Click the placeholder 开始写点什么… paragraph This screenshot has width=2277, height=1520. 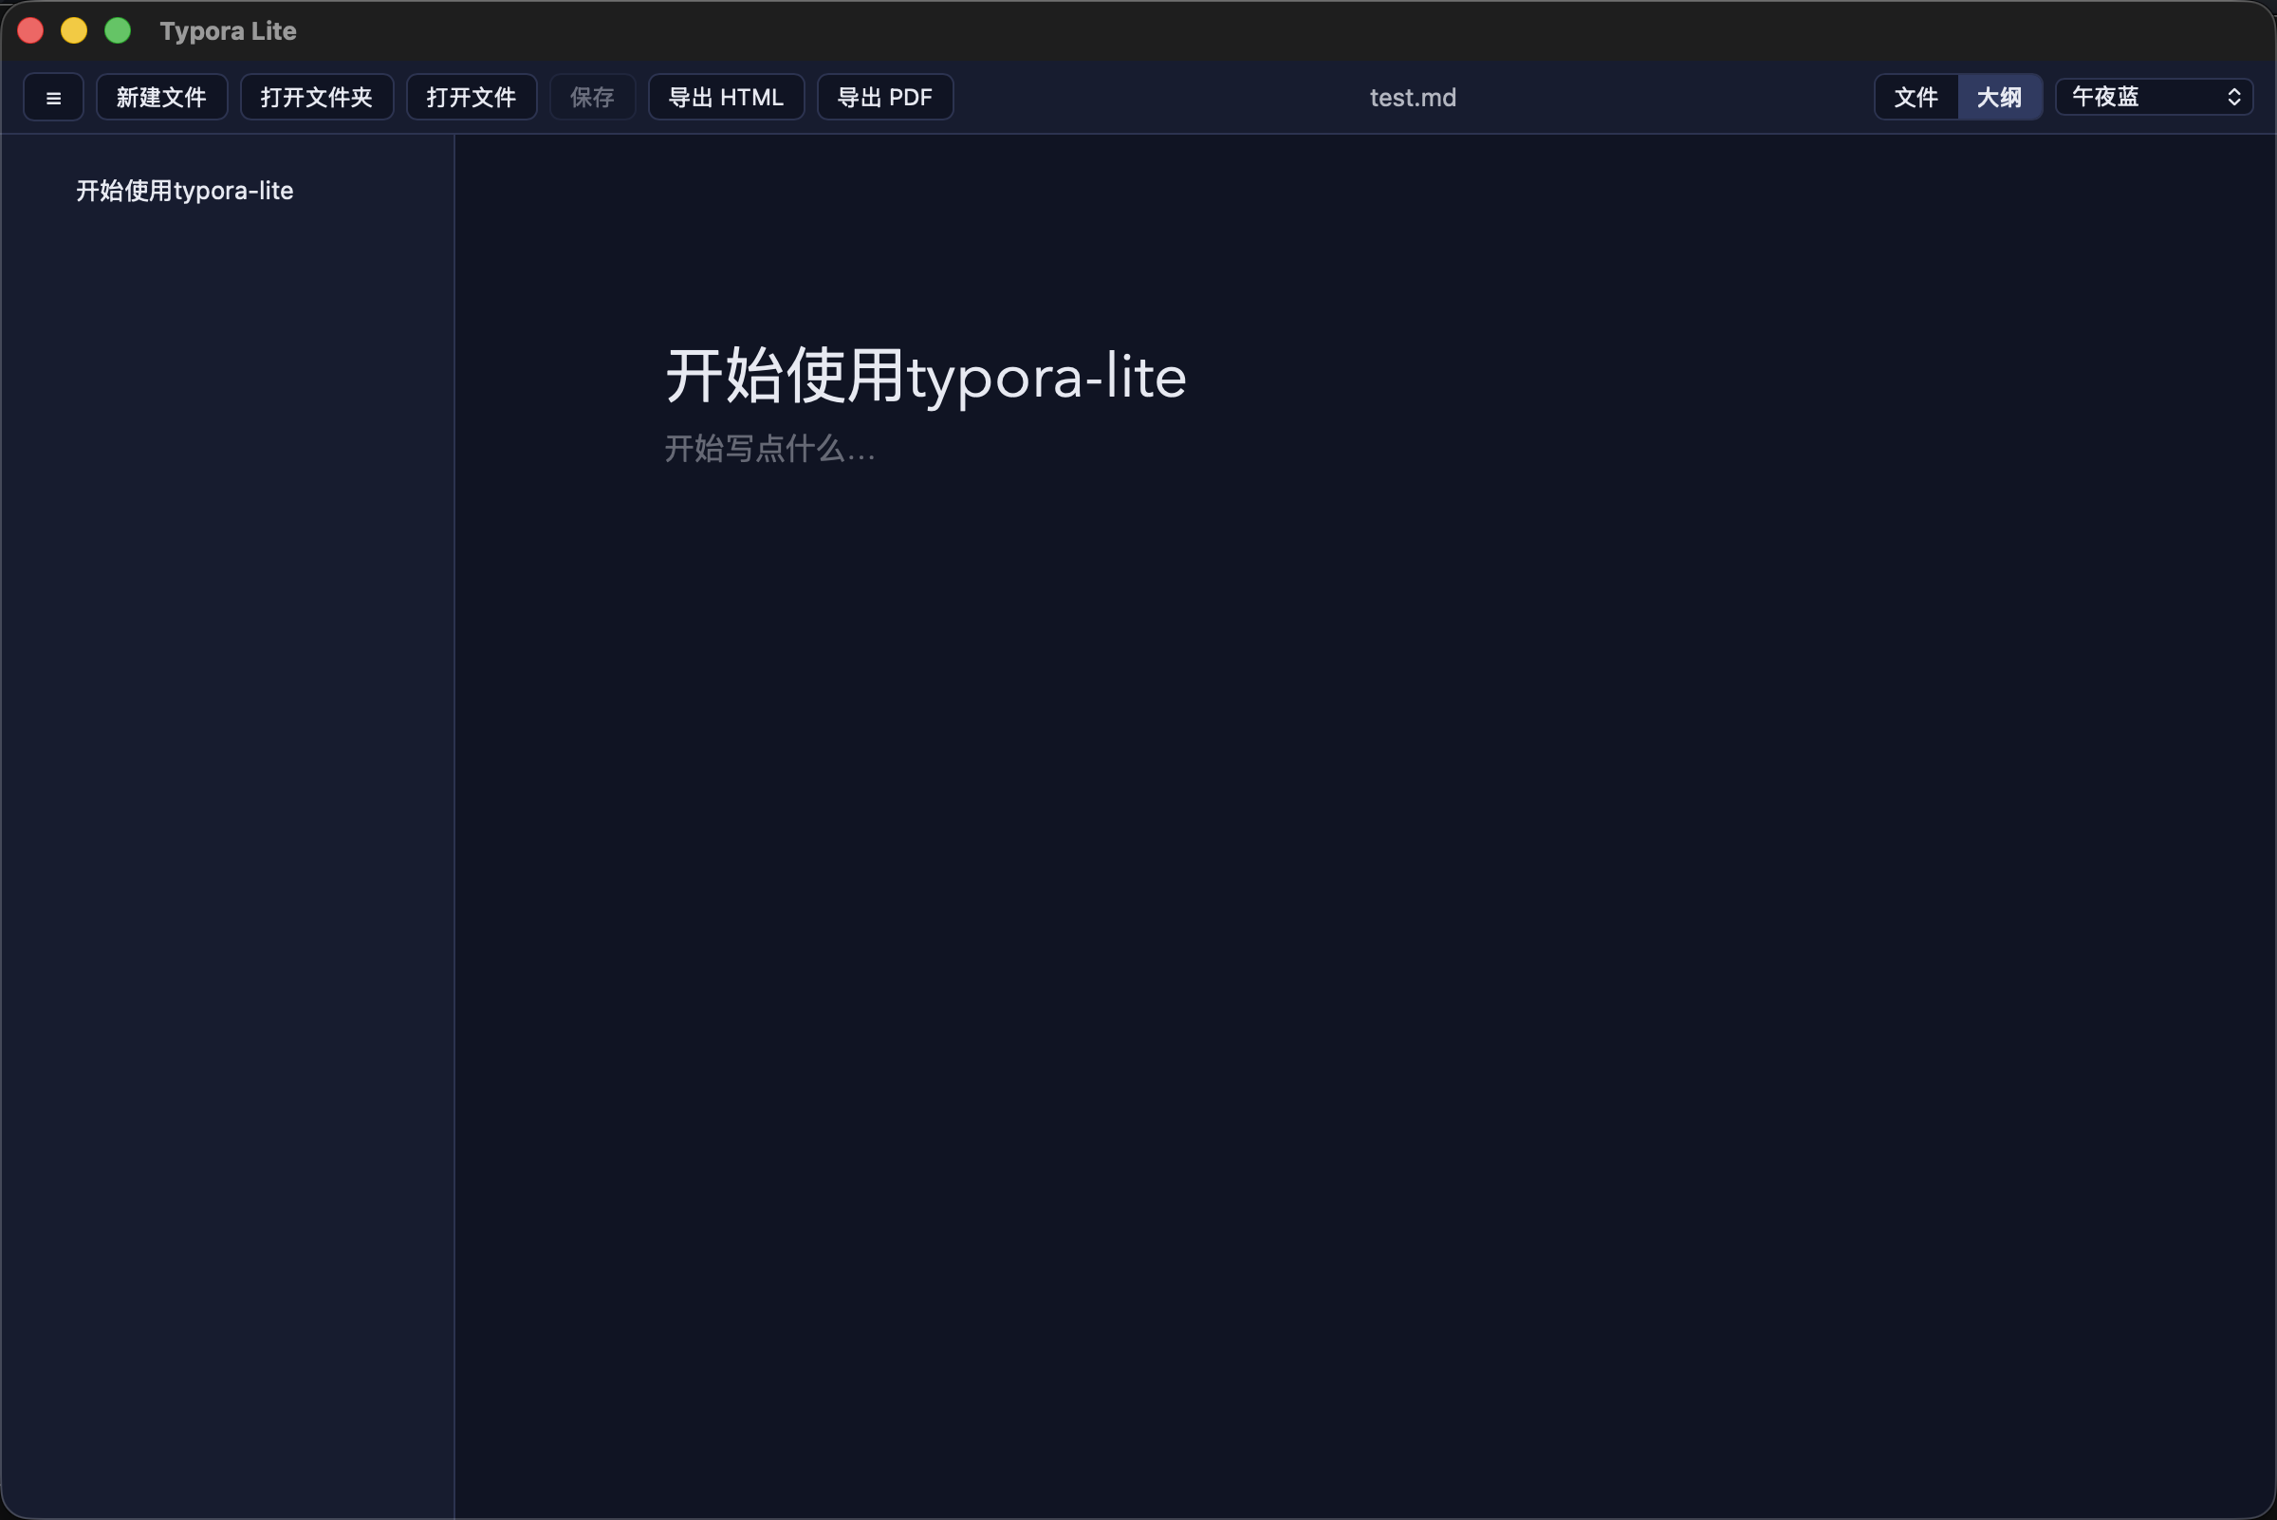769,449
